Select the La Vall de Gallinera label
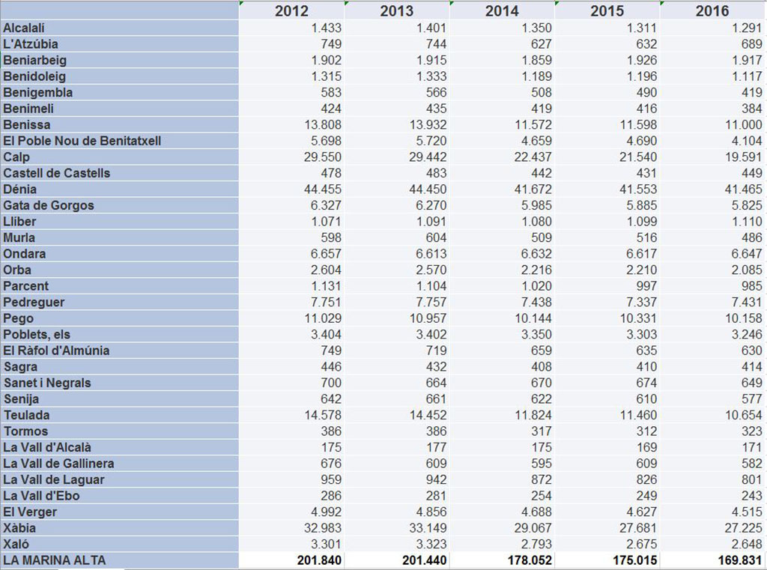This screenshot has height=570, width=767. pyautogui.click(x=120, y=464)
